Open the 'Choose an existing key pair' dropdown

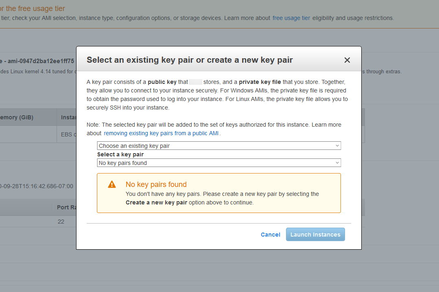tap(219, 146)
